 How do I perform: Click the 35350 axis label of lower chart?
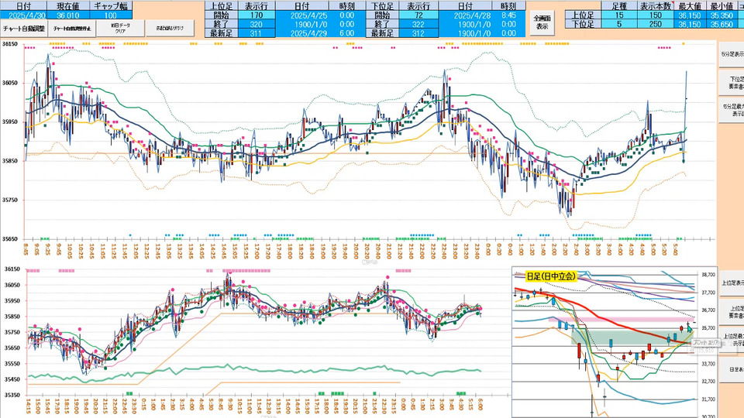pos(12,395)
